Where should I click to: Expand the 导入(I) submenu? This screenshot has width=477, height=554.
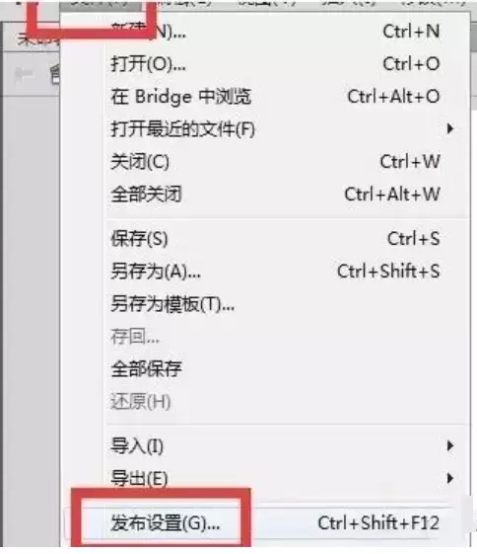[x=287, y=446]
